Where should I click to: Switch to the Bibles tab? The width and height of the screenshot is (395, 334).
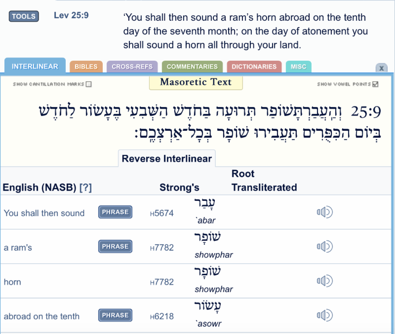(x=86, y=67)
